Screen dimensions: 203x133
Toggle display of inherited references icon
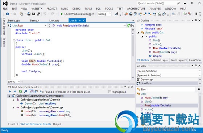pyautogui.click(x=31, y=92)
